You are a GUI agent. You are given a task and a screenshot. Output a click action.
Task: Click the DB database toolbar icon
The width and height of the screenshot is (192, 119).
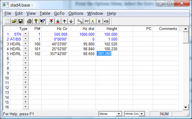pyautogui.click(x=106, y=21)
